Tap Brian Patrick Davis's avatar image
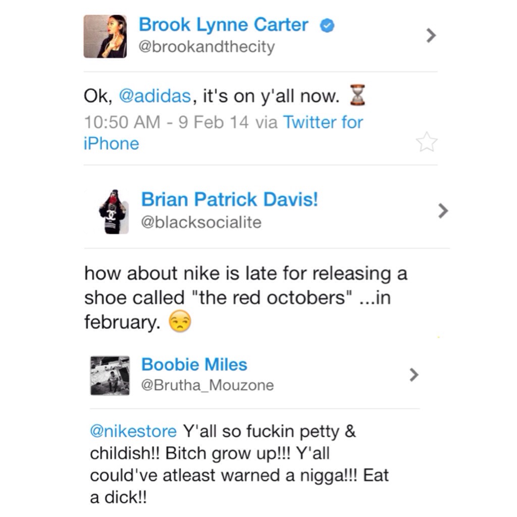This screenshot has height=517, width=517. pyautogui.click(x=113, y=212)
